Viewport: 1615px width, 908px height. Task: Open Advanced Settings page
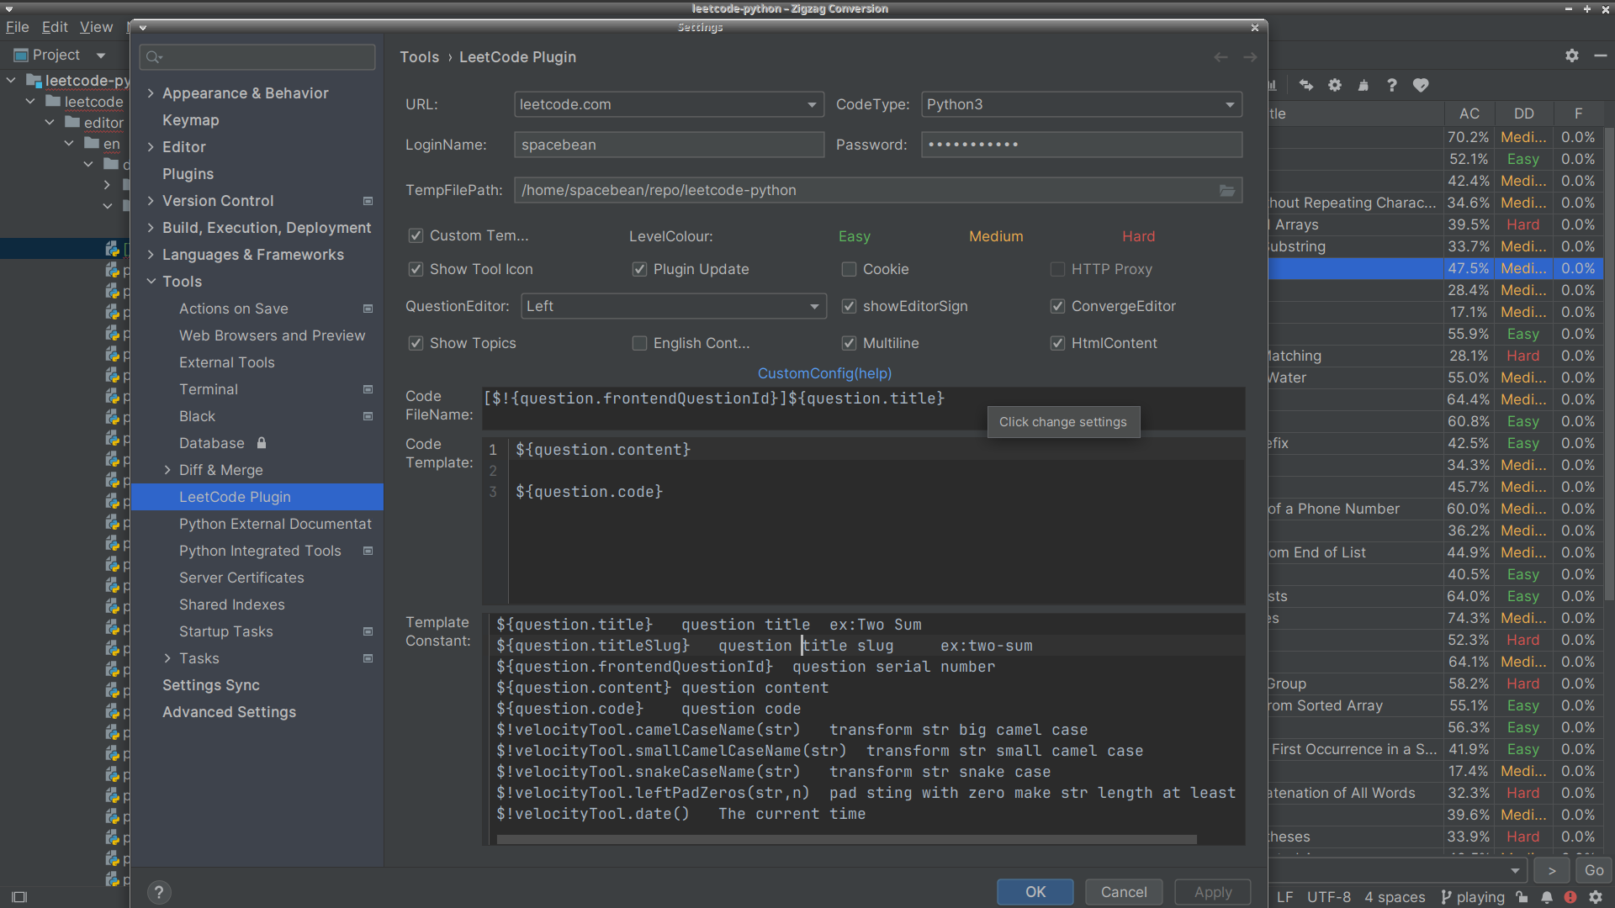[x=229, y=712]
